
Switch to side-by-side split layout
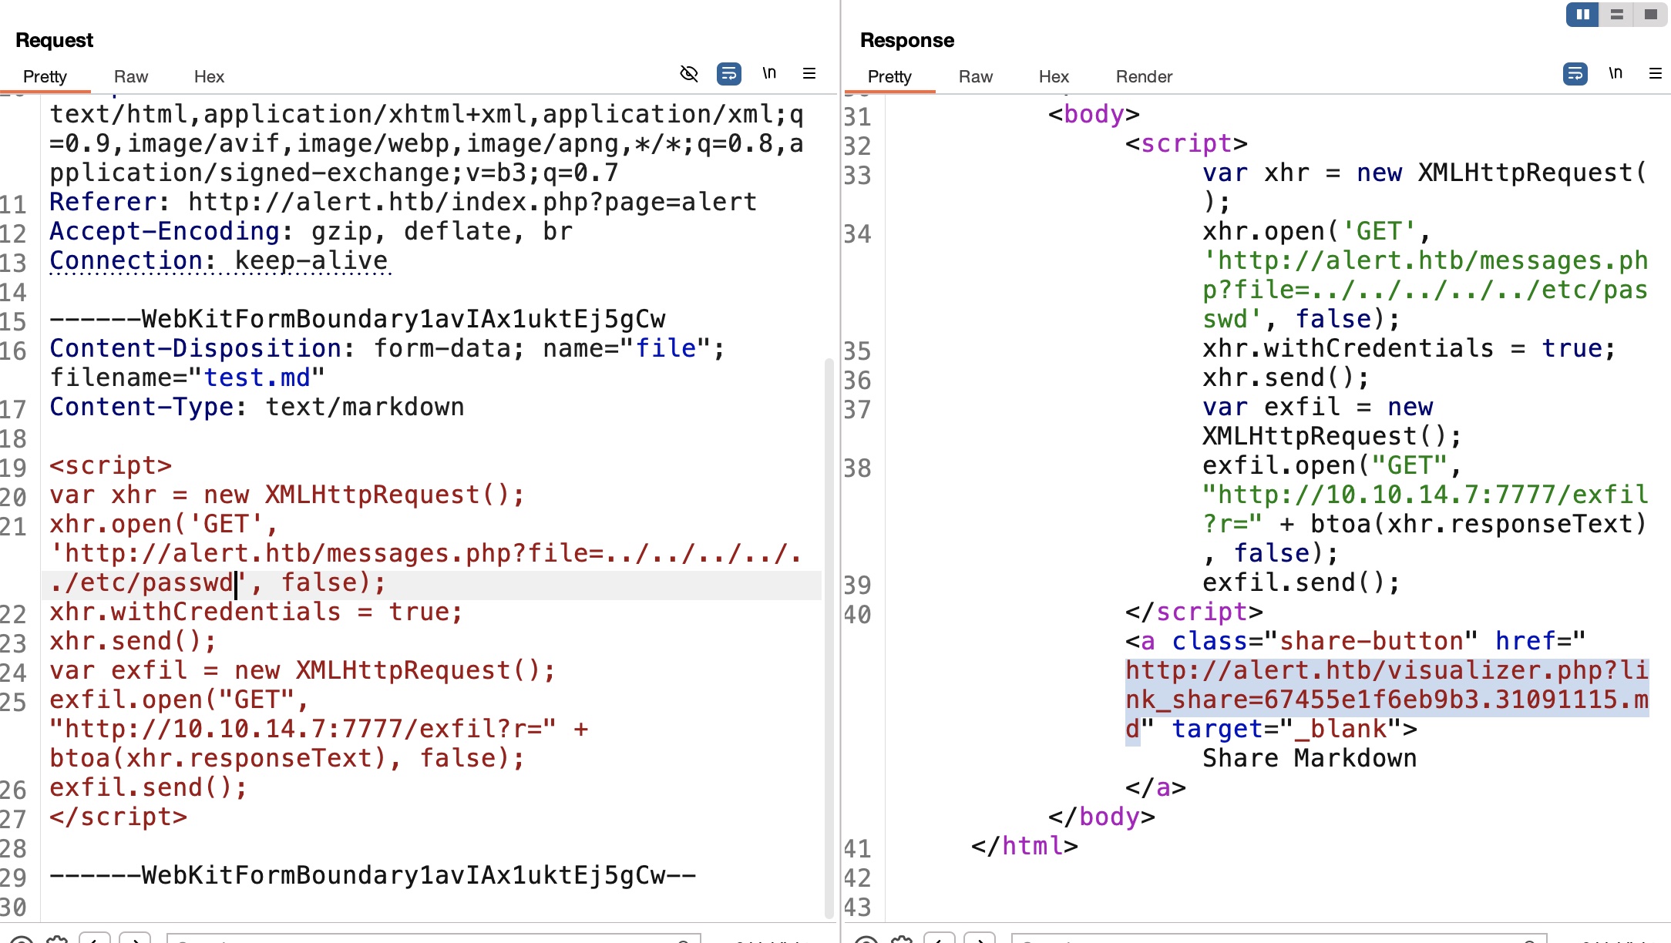point(1582,15)
